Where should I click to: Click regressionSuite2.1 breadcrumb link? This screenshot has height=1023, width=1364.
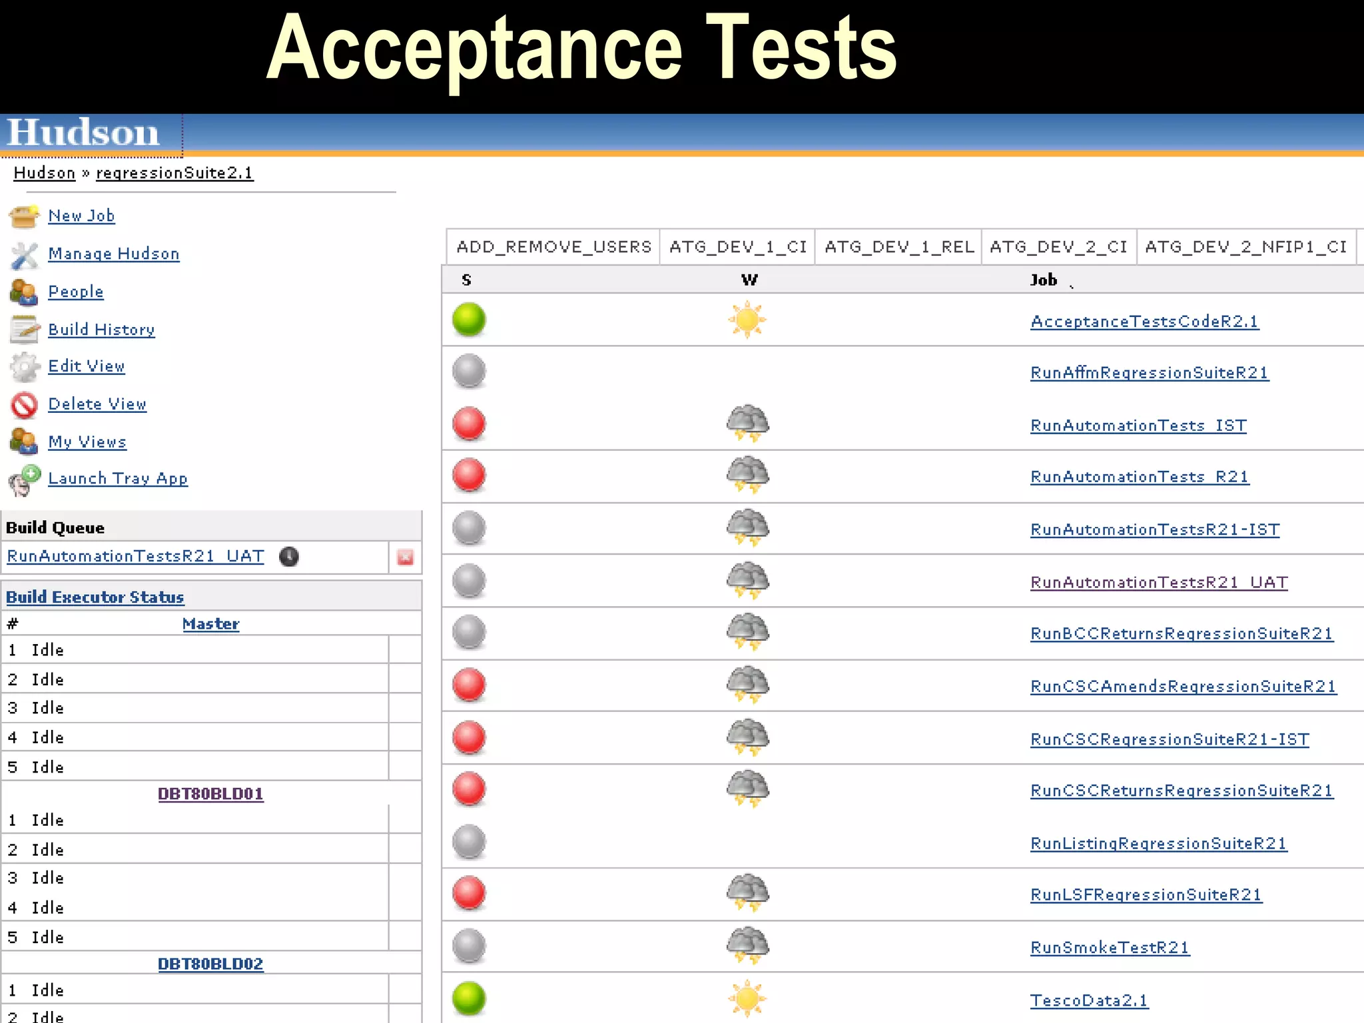pos(174,173)
